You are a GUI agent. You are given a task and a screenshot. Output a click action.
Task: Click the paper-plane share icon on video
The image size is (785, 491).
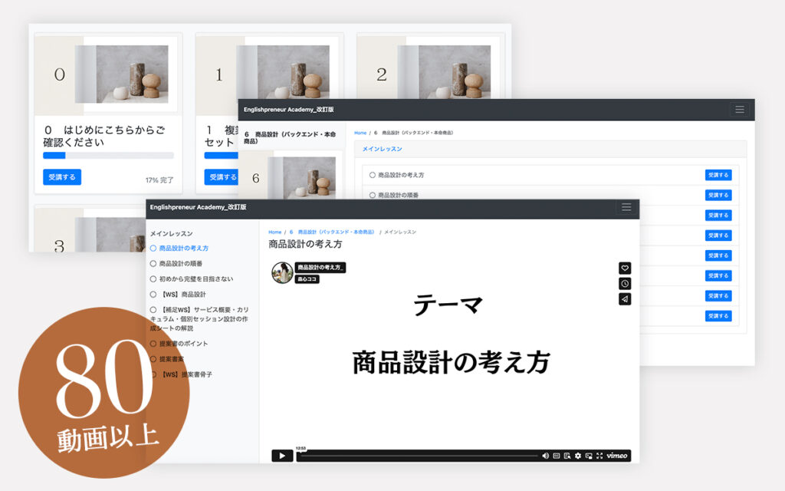tap(625, 299)
